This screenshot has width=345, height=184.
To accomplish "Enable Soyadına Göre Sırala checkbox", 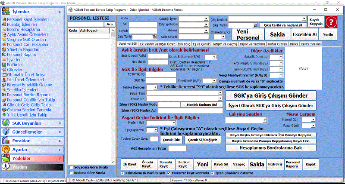I will (71, 167).
